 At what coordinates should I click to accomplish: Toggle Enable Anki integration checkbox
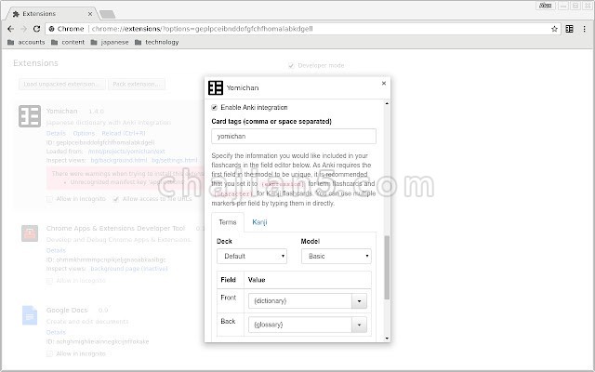point(214,108)
